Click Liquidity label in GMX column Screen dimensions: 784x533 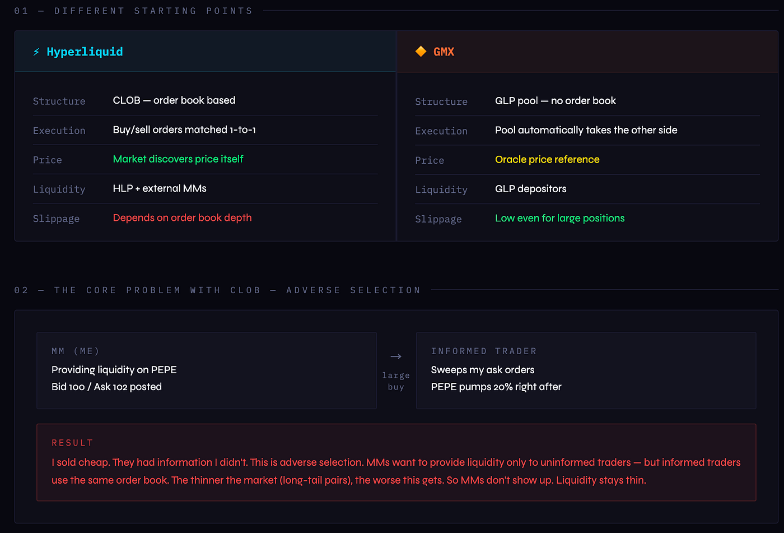441,190
